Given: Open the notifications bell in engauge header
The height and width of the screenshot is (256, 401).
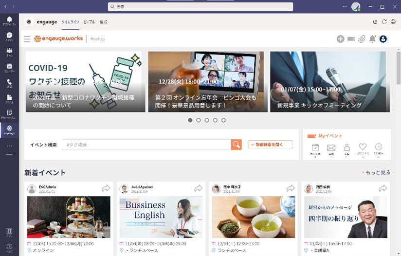Looking at the screenshot, I should tap(372, 39).
